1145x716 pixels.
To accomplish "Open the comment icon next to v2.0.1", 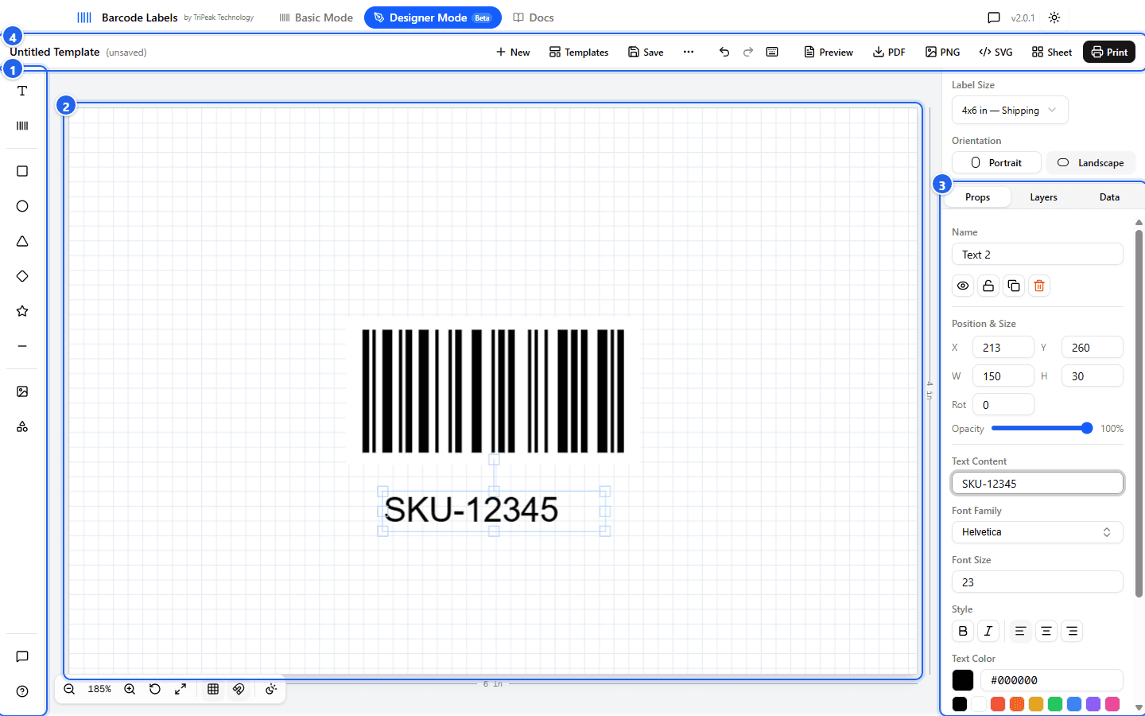I will (994, 18).
